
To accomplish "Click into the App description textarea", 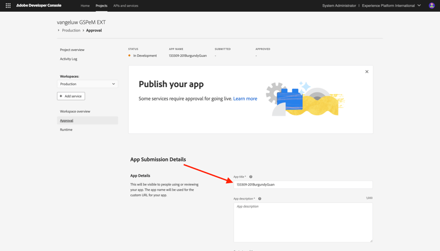I will [x=303, y=222].
